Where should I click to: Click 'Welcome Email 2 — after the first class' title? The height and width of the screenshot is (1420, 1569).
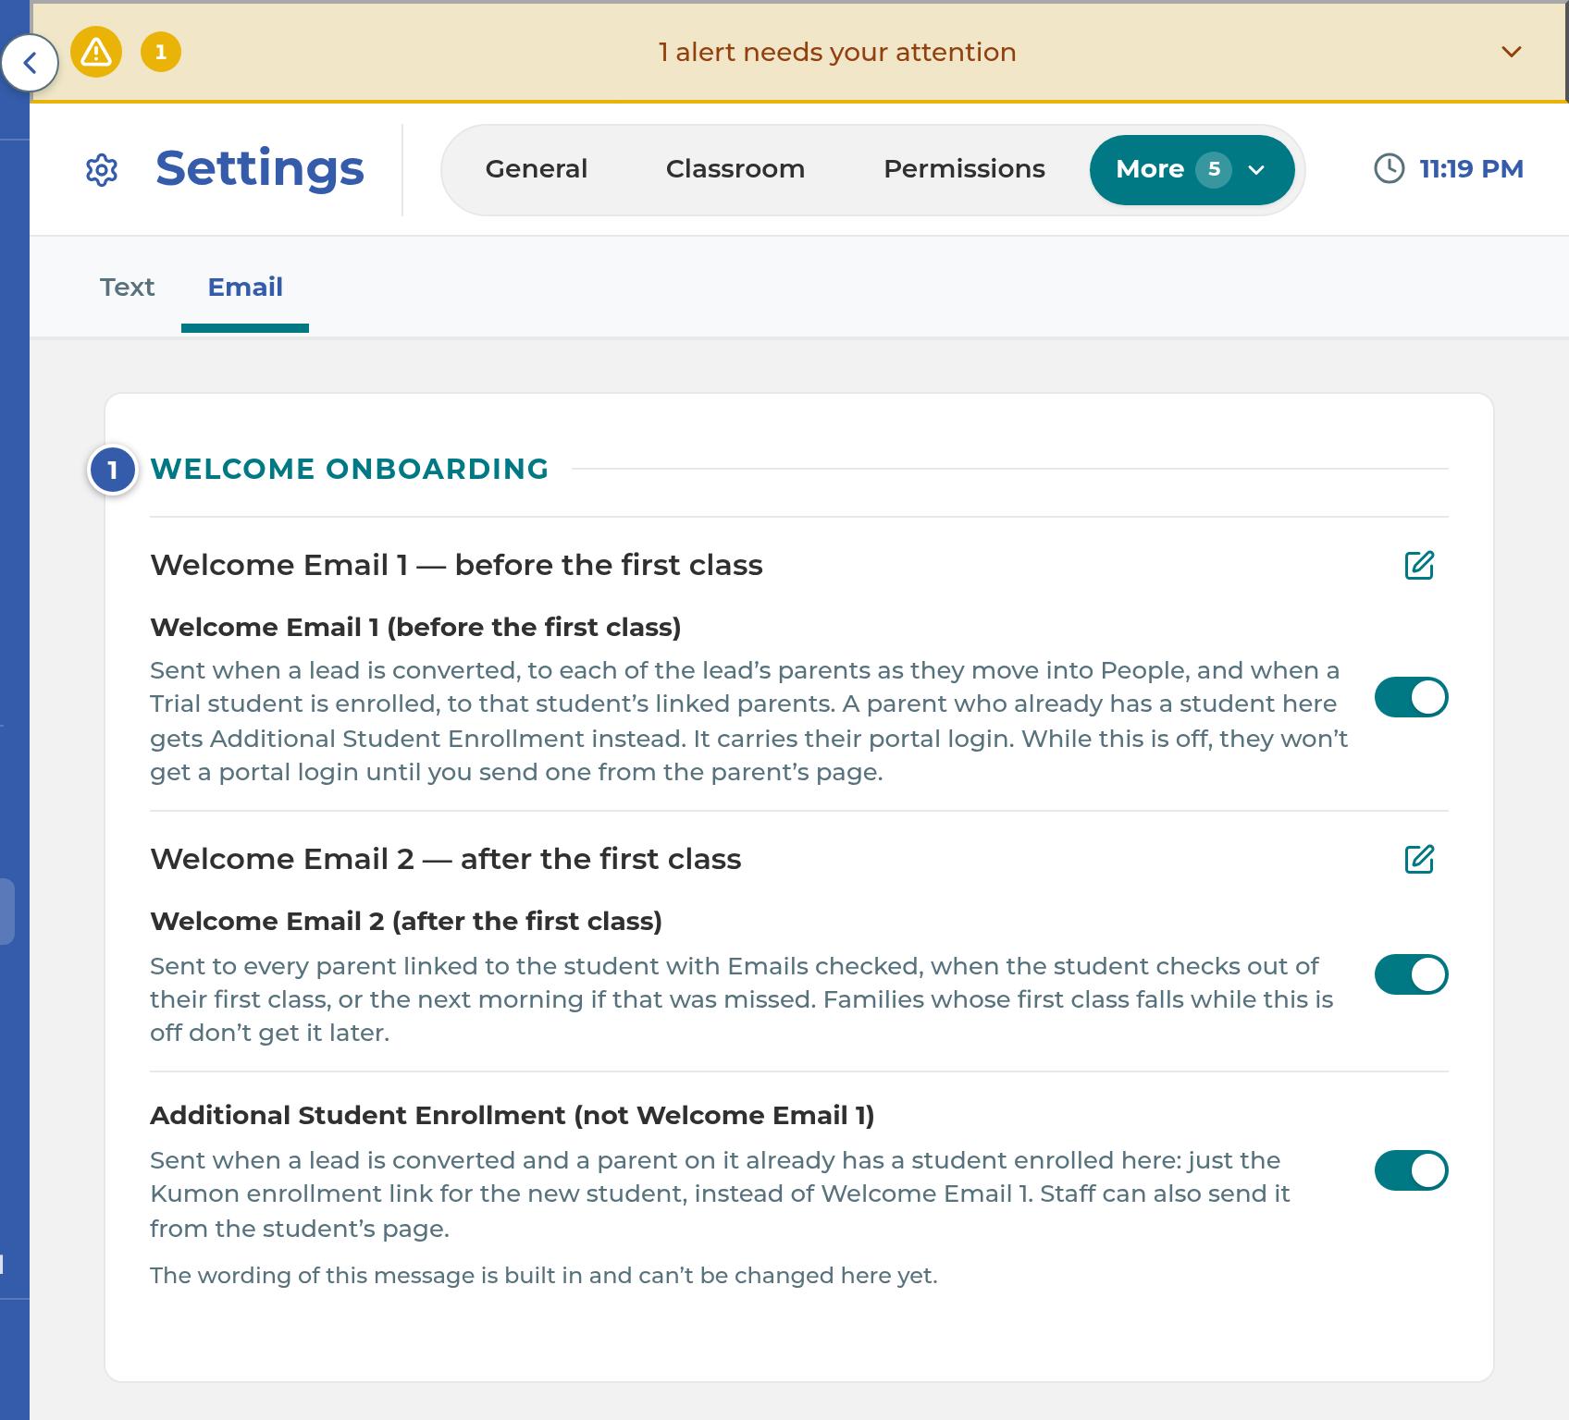click(446, 859)
